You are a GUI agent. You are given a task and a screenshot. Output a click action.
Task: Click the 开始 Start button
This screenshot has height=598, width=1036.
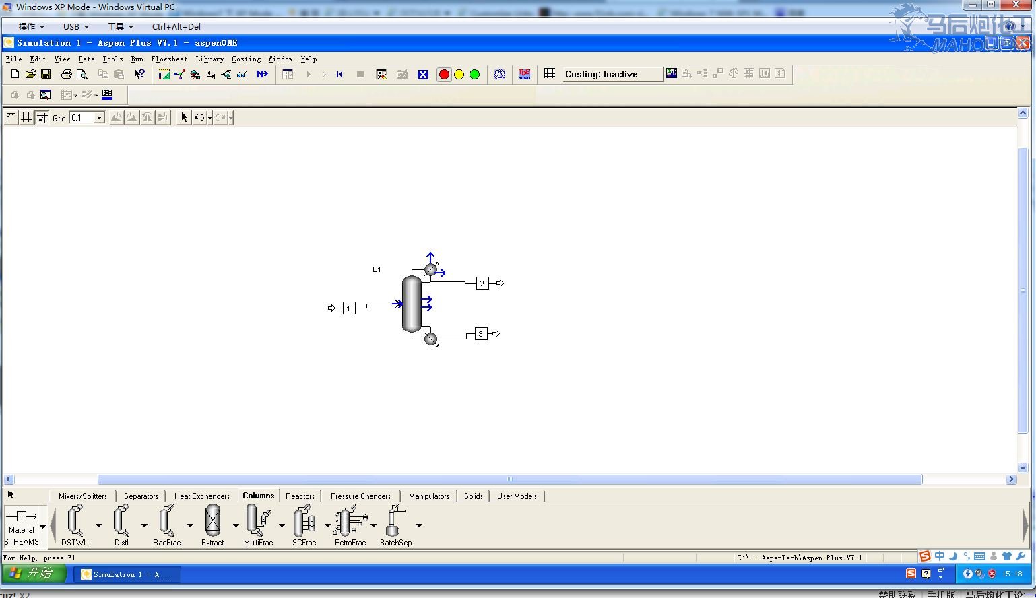(x=34, y=574)
